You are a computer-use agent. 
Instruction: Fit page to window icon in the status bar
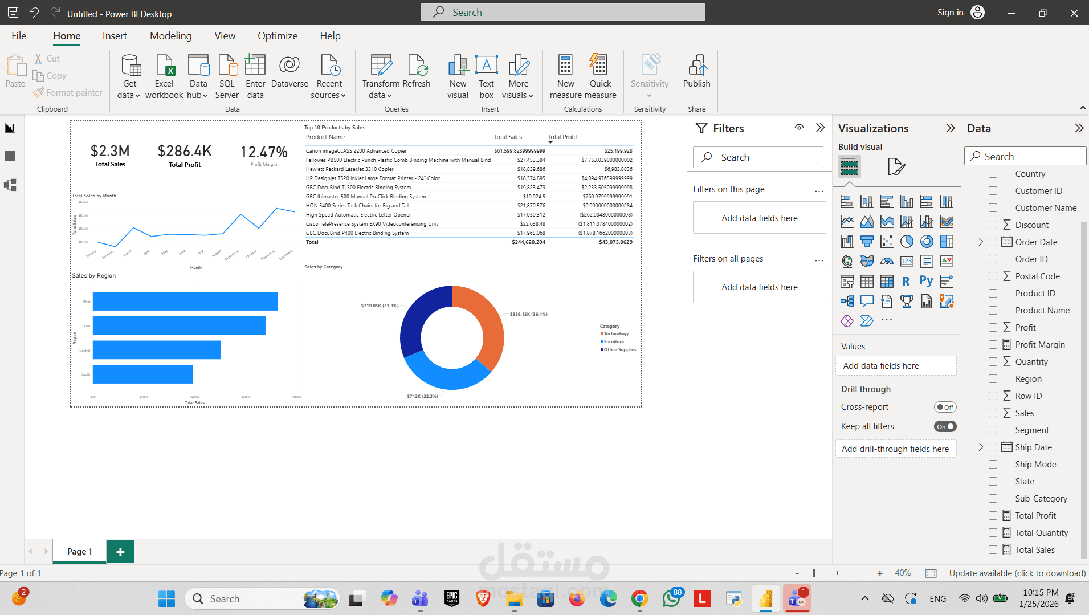point(931,573)
